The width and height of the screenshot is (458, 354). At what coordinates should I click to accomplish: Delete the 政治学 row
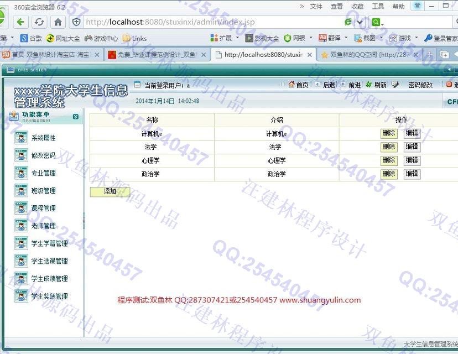tap(389, 174)
